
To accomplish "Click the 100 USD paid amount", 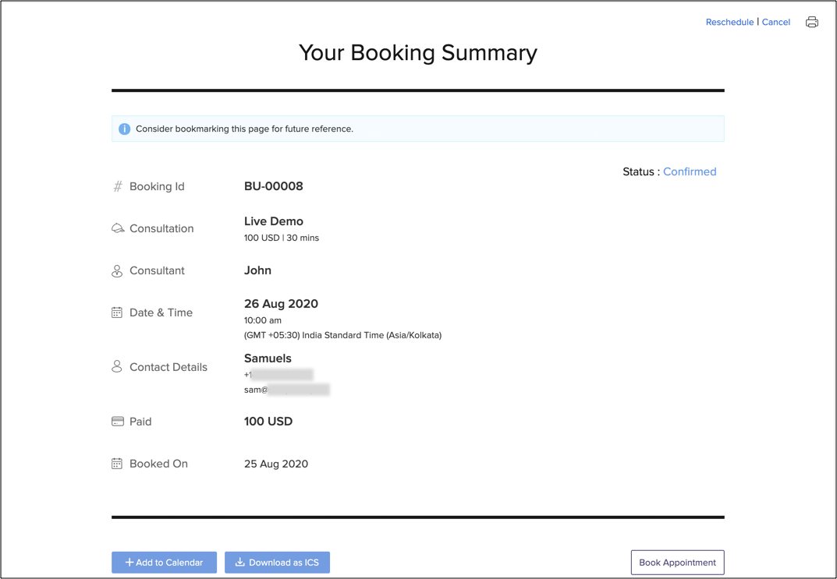I will coord(268,422).
